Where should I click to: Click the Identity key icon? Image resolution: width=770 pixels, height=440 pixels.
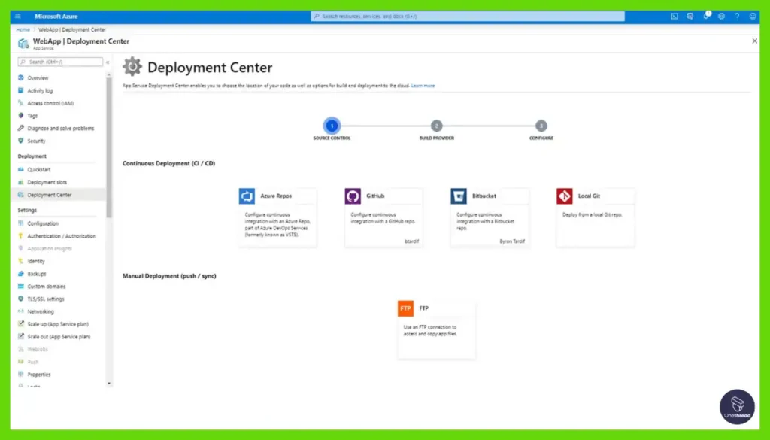tap(20, 261)
